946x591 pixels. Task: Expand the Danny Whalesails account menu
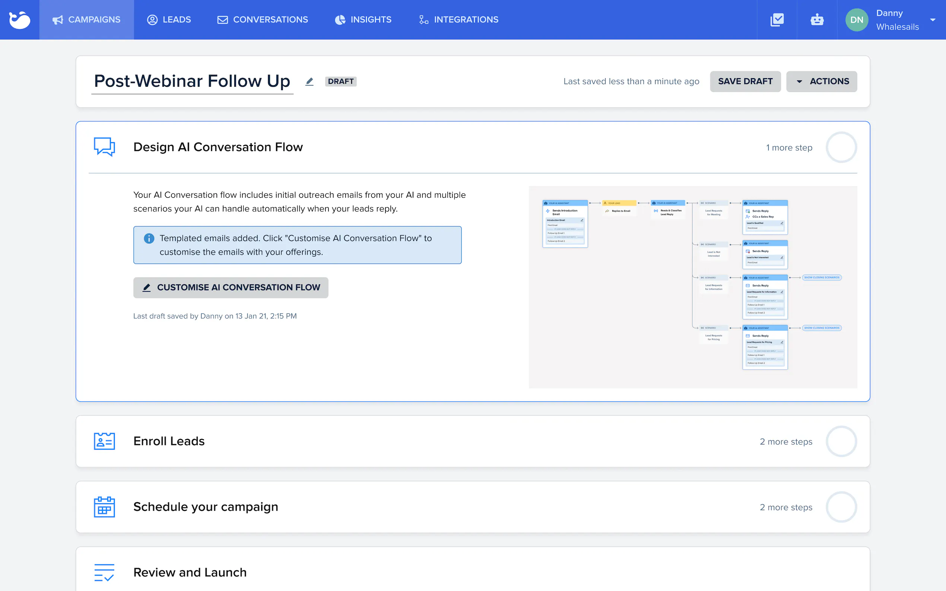[933, 20]
